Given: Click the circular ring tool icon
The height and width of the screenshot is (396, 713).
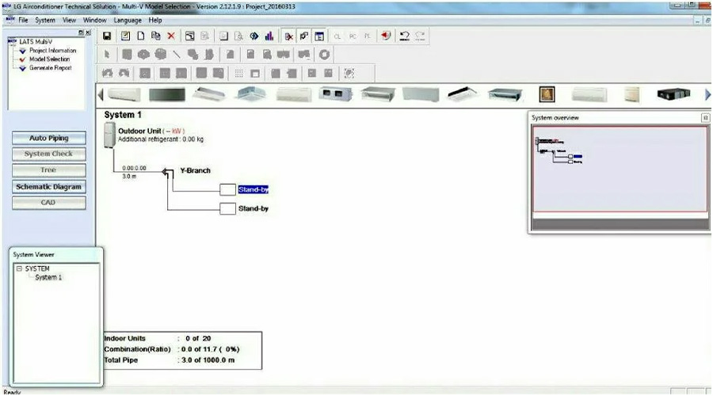Looking at the screenshot, I should coord(324,55).
